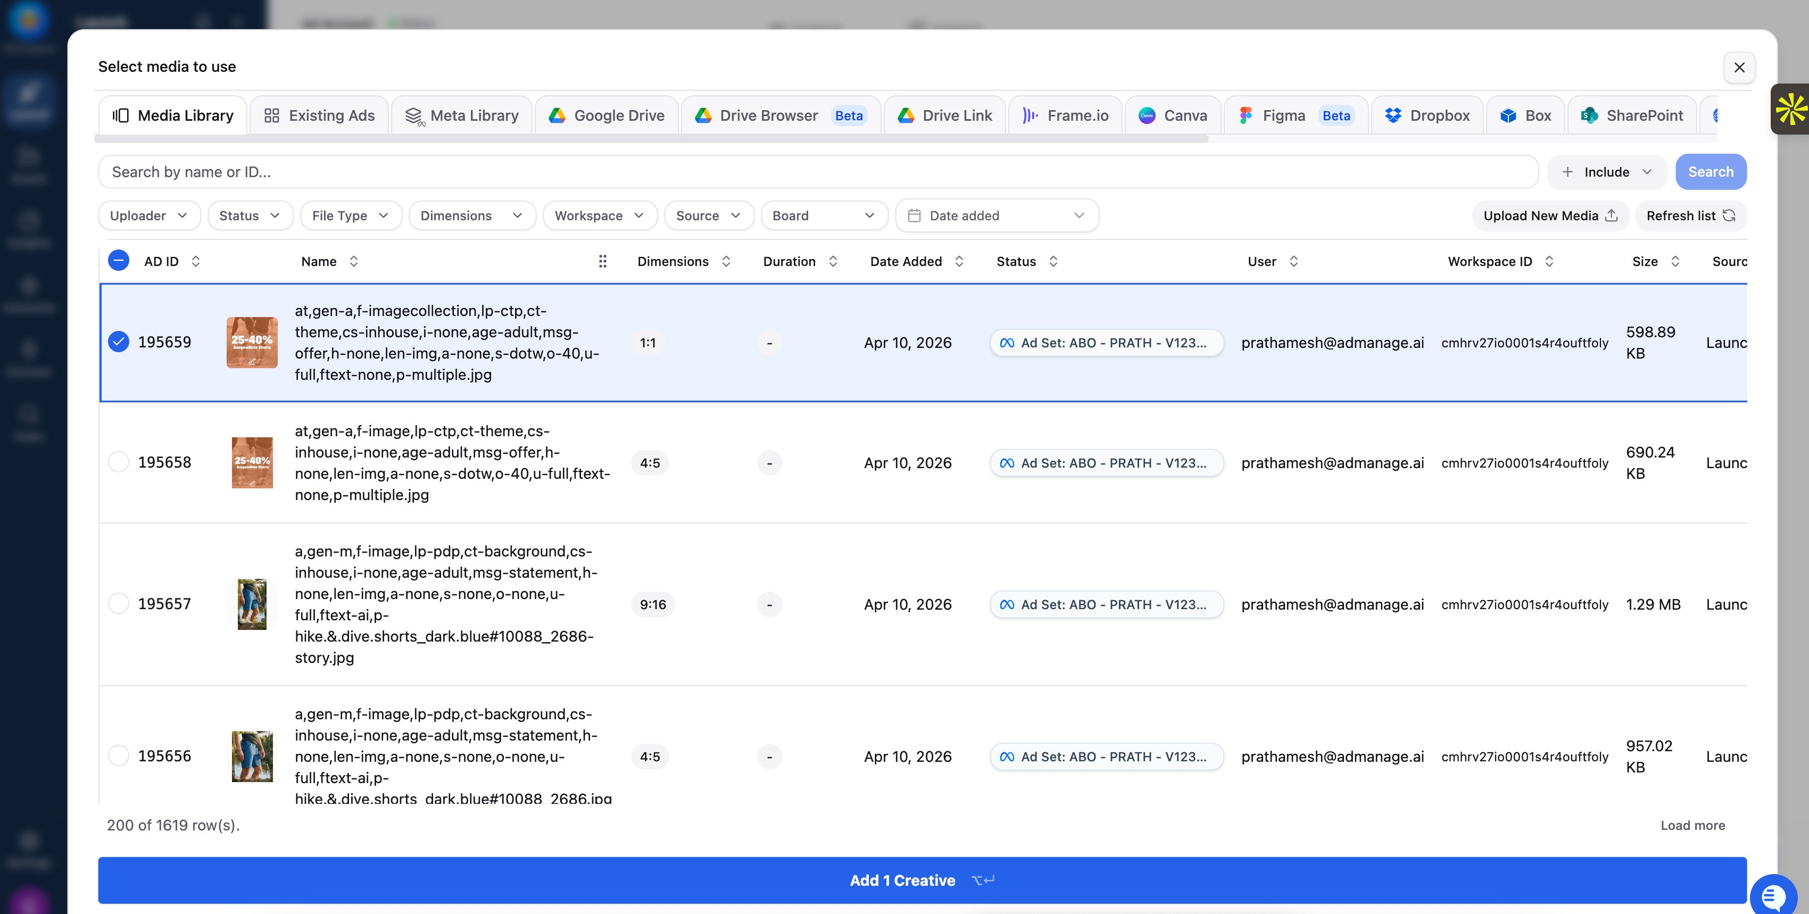Open the Frame.io tab

tap(1065, 115)
